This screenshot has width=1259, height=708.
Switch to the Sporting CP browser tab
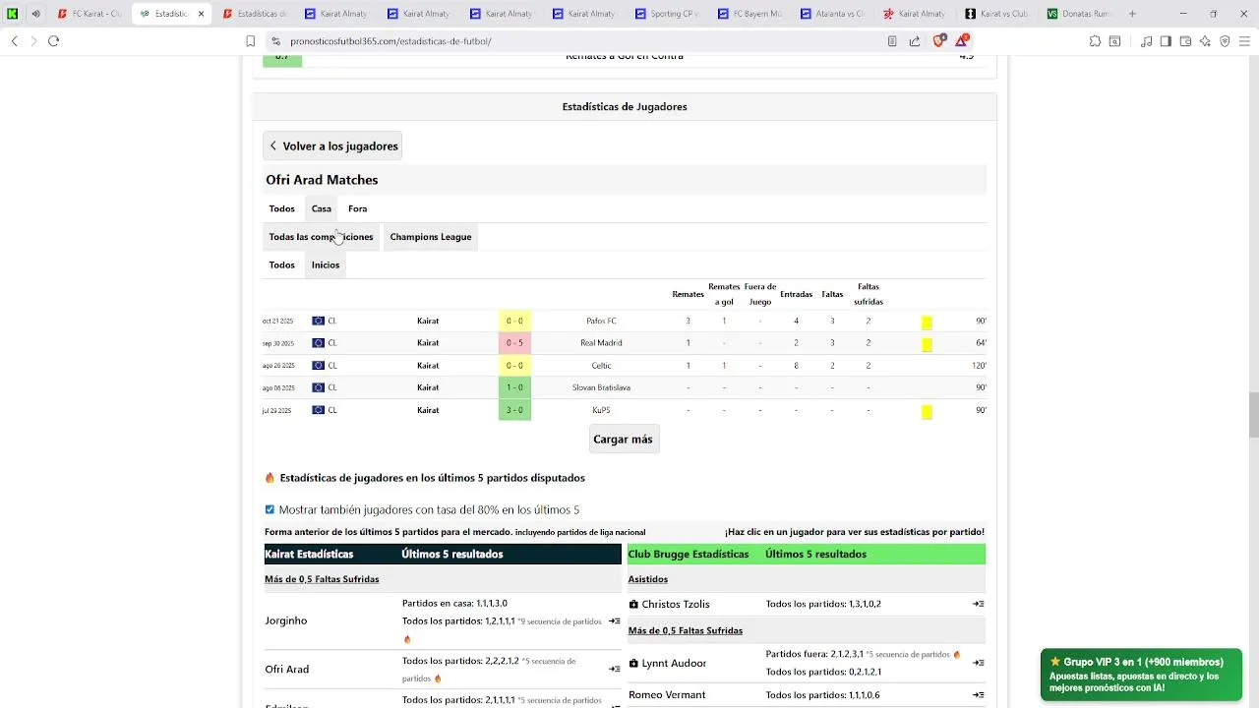tap(669, 14)
